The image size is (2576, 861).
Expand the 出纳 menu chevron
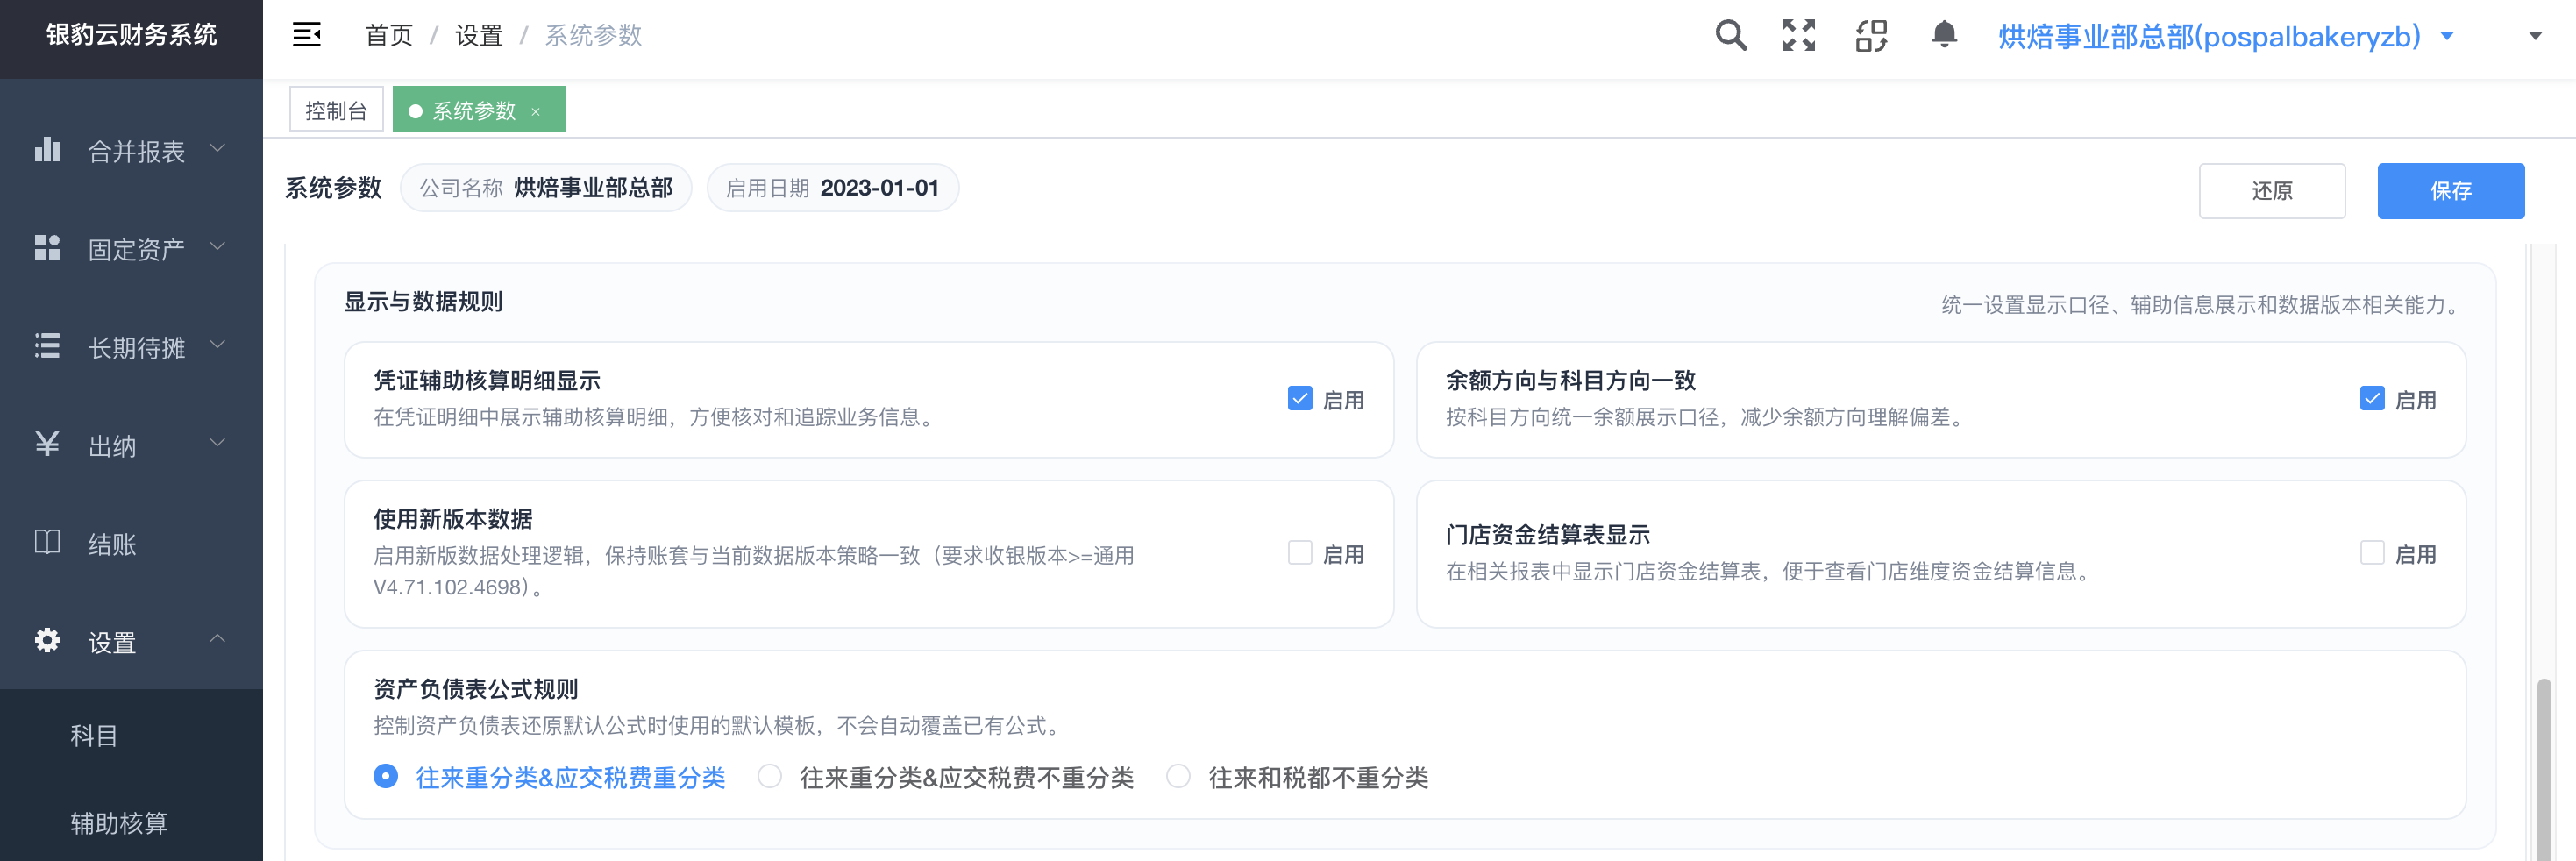pos(217,442)
